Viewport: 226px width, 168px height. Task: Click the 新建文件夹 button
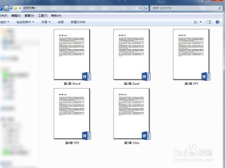point(78,22)
